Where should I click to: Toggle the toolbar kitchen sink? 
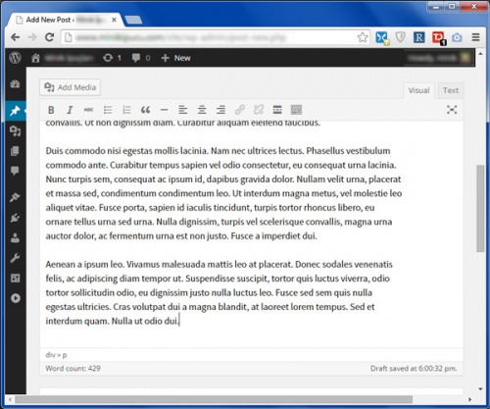coord(296,110)
